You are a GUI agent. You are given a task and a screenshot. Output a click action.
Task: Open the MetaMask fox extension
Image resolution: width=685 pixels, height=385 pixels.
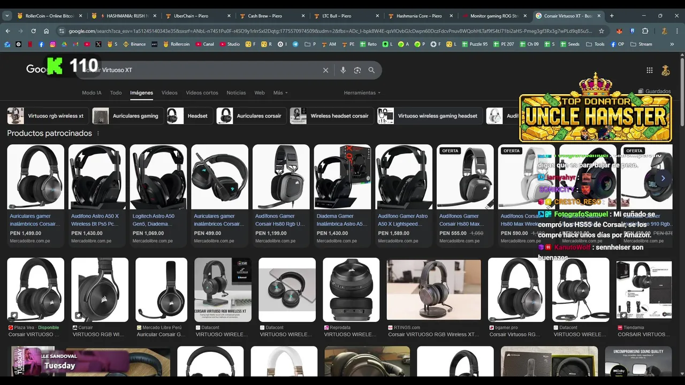pos(620,31)
